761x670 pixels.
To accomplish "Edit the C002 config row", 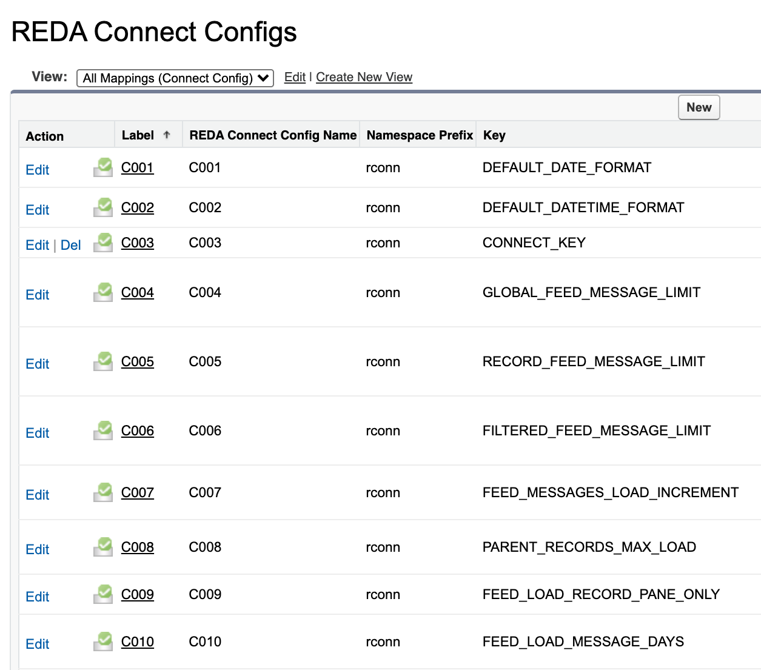I will coord(38,210).
